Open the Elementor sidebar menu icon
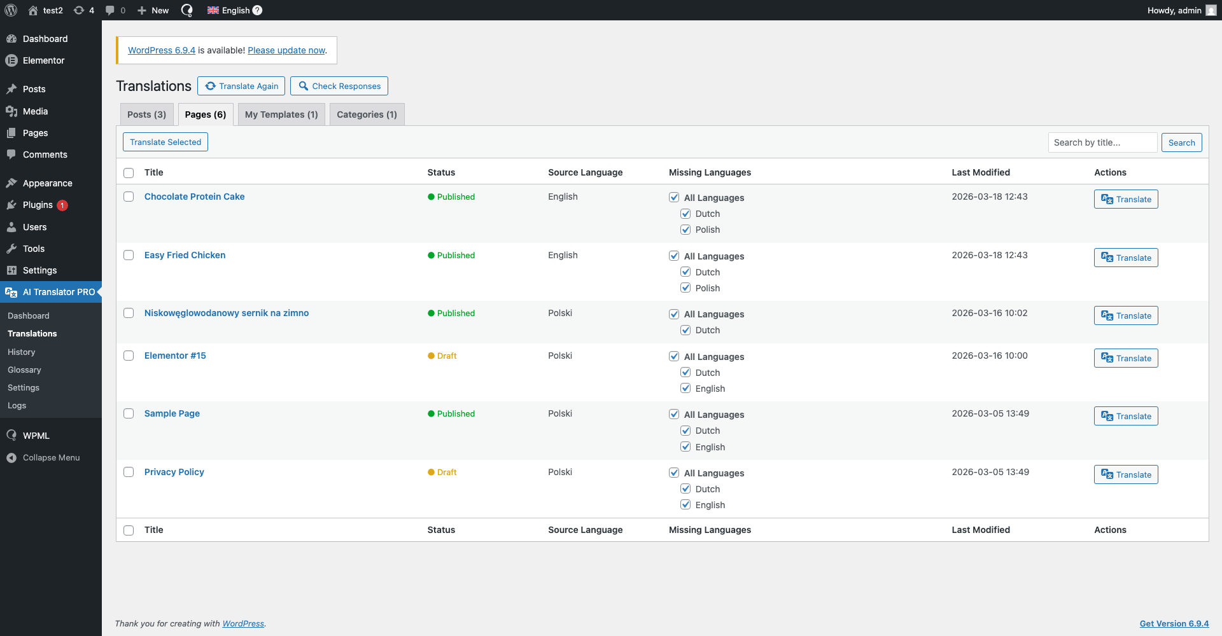 click(x=11, y=60)
